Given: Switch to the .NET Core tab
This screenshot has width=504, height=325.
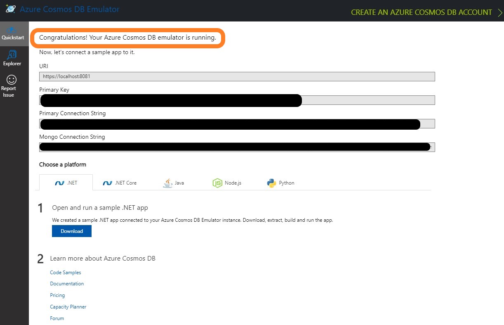Looking at the screenshot, I should (x=120, y=183).
